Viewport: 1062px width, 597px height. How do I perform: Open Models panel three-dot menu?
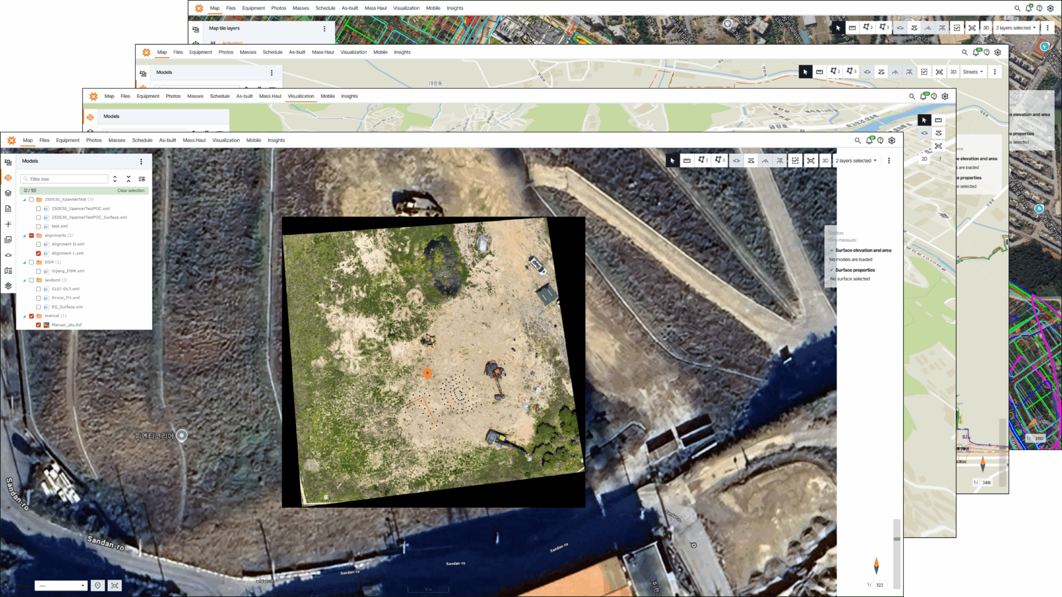(141, 161)
